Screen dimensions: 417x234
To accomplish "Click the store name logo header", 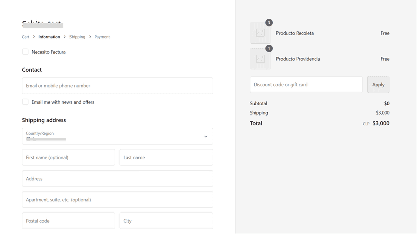I will tap(42, 24).
